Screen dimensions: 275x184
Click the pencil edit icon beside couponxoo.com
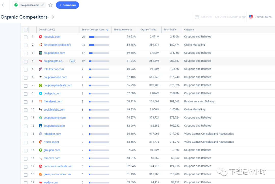pyautogui.click(x=43, y=5)
